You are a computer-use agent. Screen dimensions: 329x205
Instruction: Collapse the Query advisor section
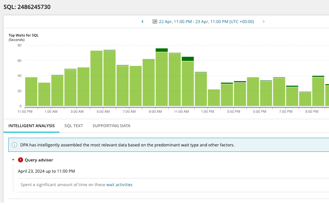pyautogui.click(x=13, y=160)
